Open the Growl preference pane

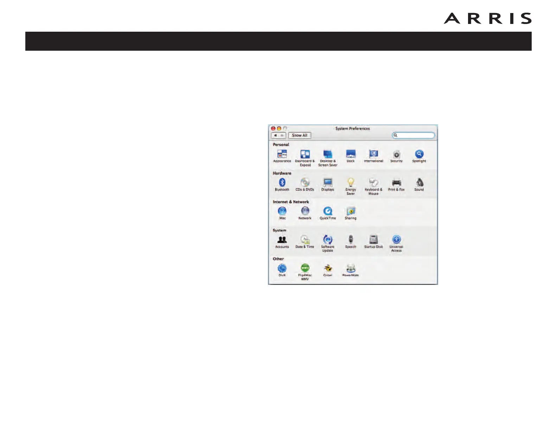coord(328,270)
